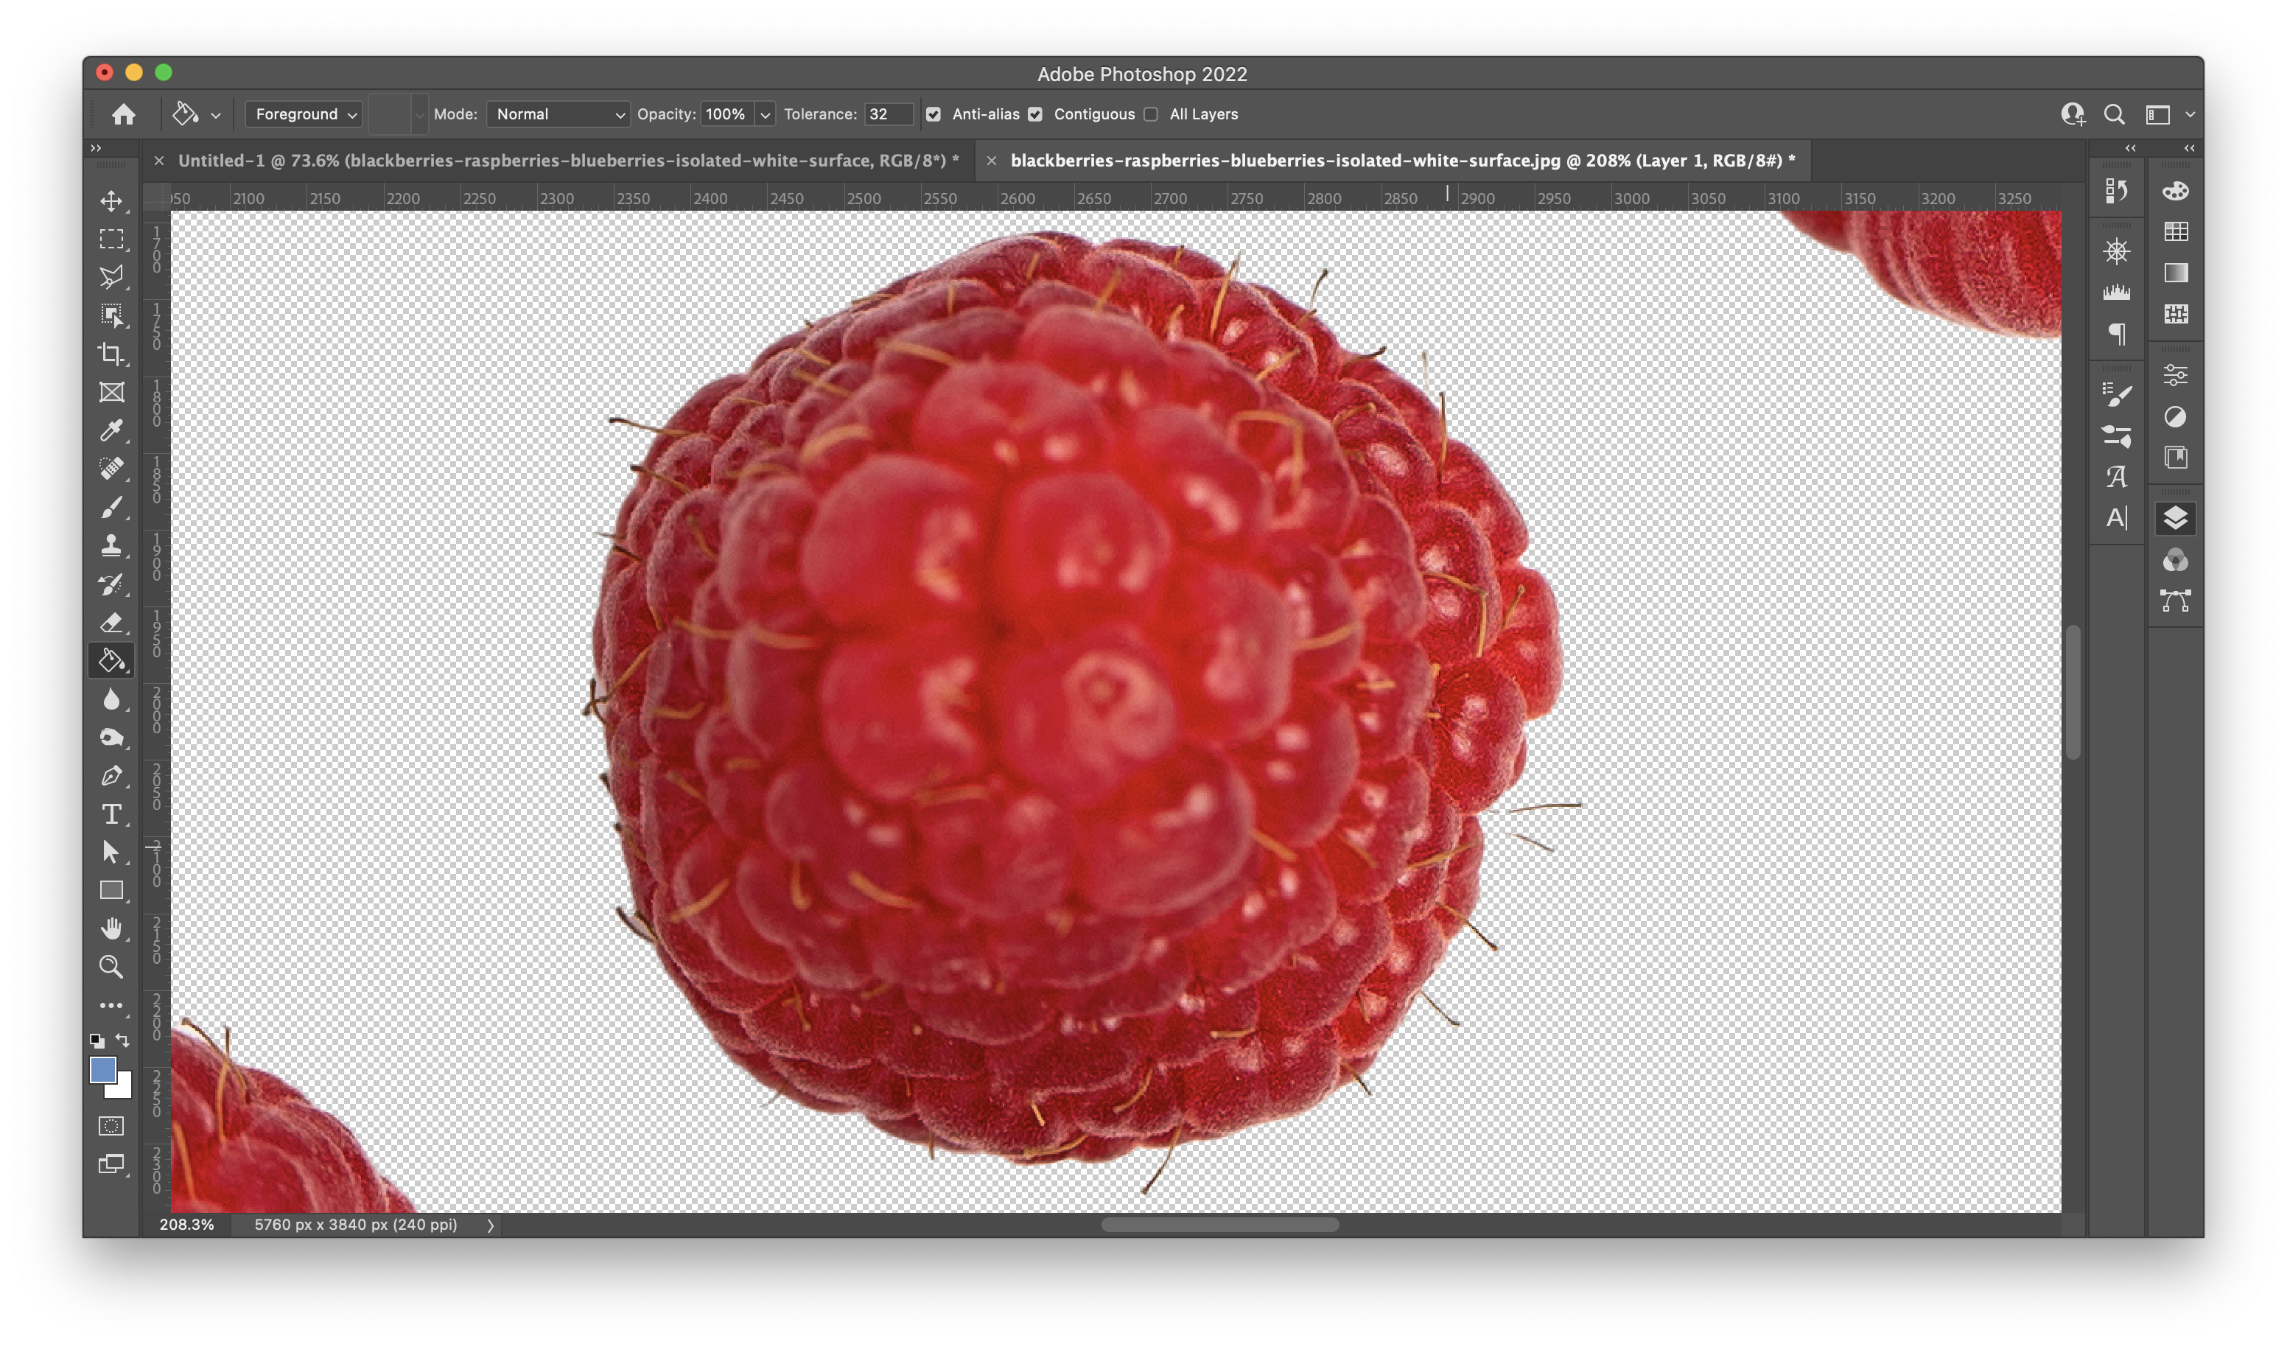
Task: Open the Mode Normal dropdown
Action: 558,114
